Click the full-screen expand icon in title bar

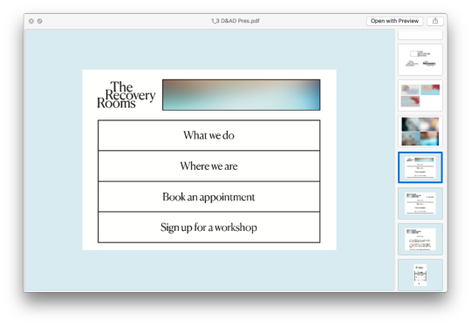39,21
